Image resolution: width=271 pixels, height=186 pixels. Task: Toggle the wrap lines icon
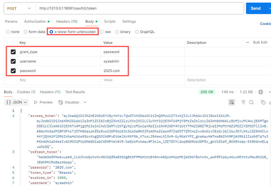pos(232,102)
